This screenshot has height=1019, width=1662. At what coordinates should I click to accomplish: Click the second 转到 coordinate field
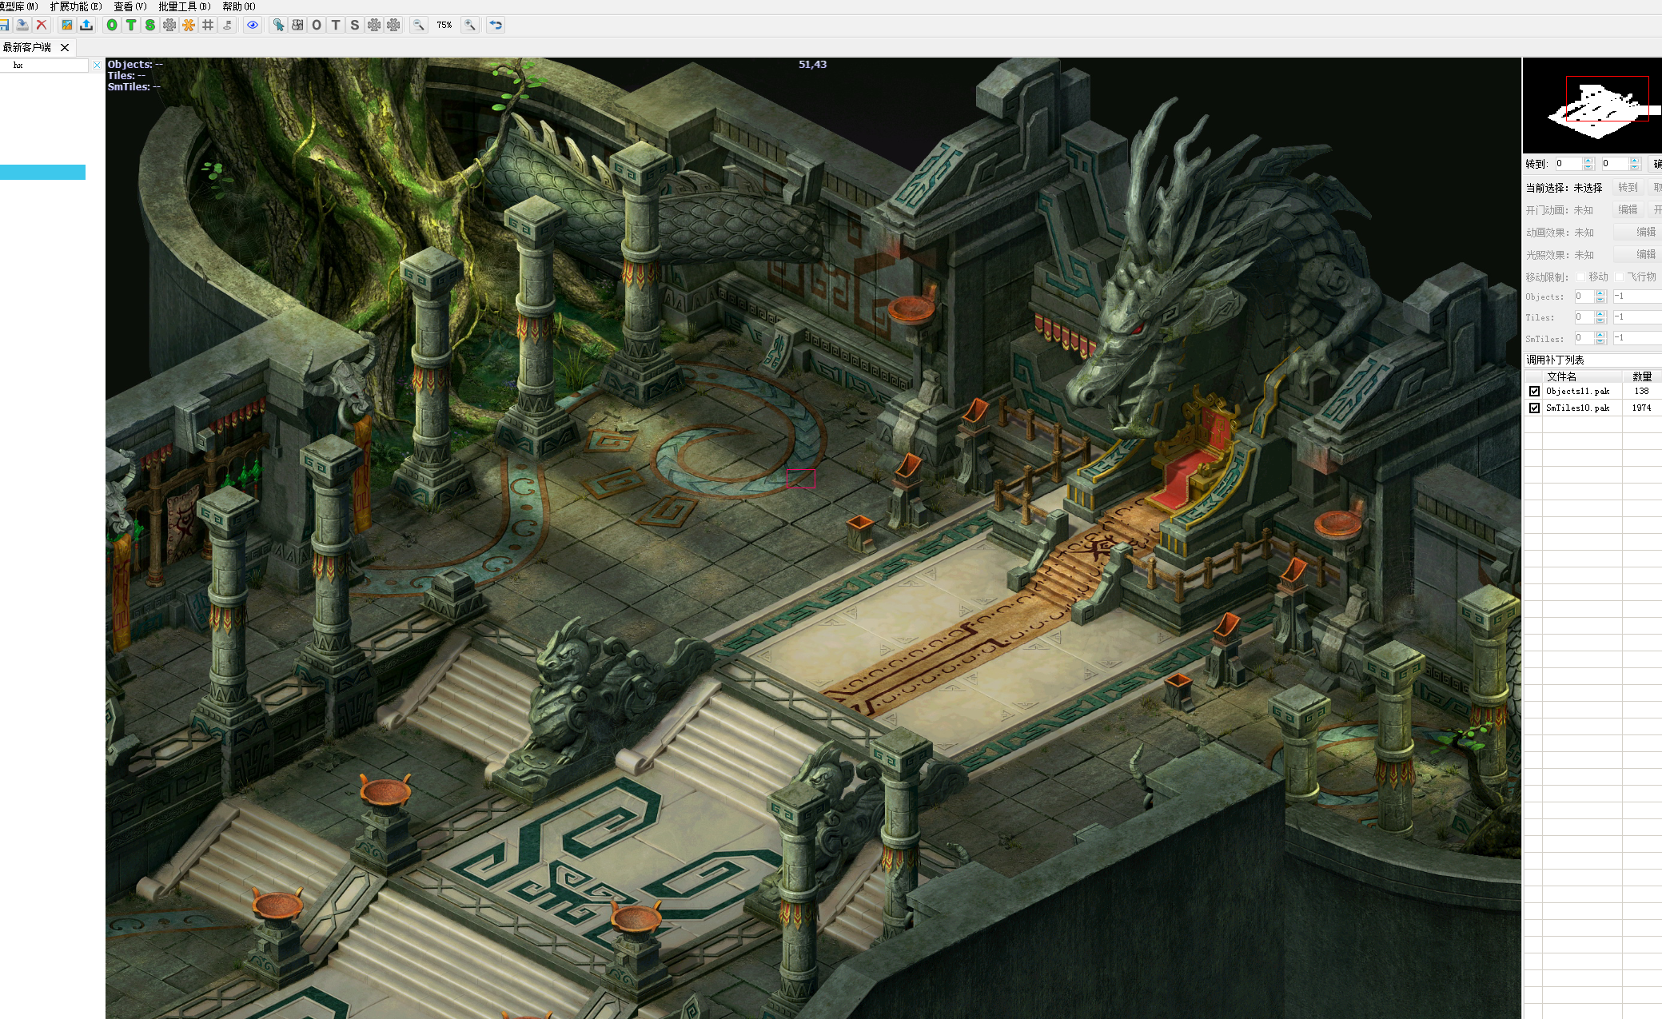[1615, 163]
